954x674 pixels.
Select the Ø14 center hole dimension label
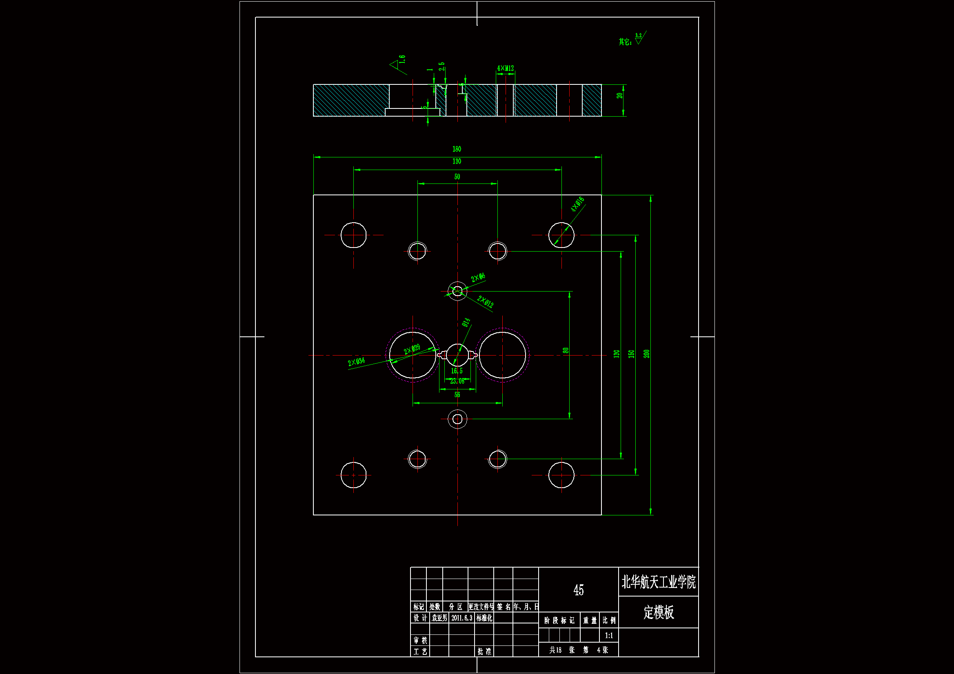tap(466, 323)
